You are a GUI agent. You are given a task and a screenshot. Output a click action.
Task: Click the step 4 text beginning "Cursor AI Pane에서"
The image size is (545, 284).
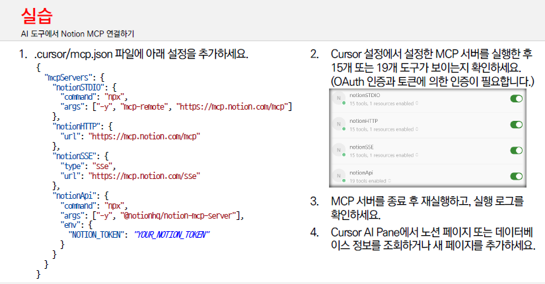point(433,239)
